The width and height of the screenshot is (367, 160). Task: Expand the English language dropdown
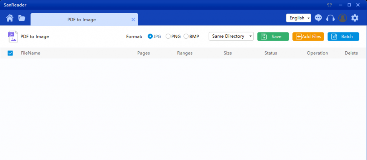point(298,18)
